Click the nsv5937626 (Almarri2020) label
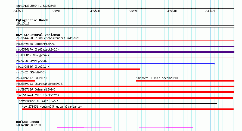The height and width of the screenshot is (131, 242). tap(36, 89)
